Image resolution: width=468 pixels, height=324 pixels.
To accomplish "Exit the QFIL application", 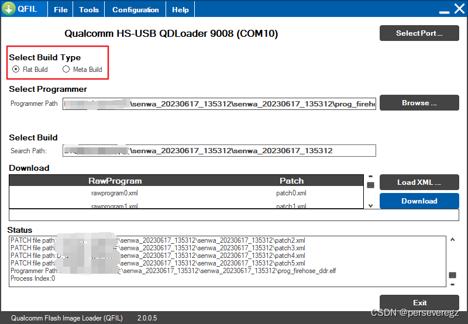I will (x=419, y=302).
